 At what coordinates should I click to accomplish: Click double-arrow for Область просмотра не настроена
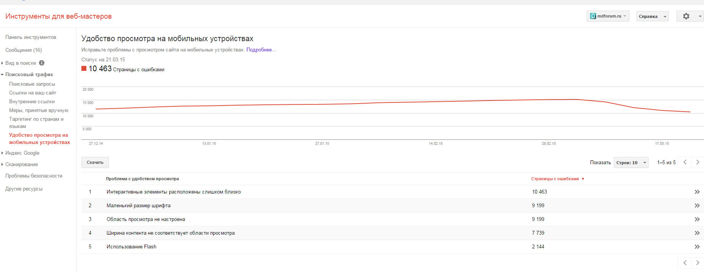coord(697,219)
